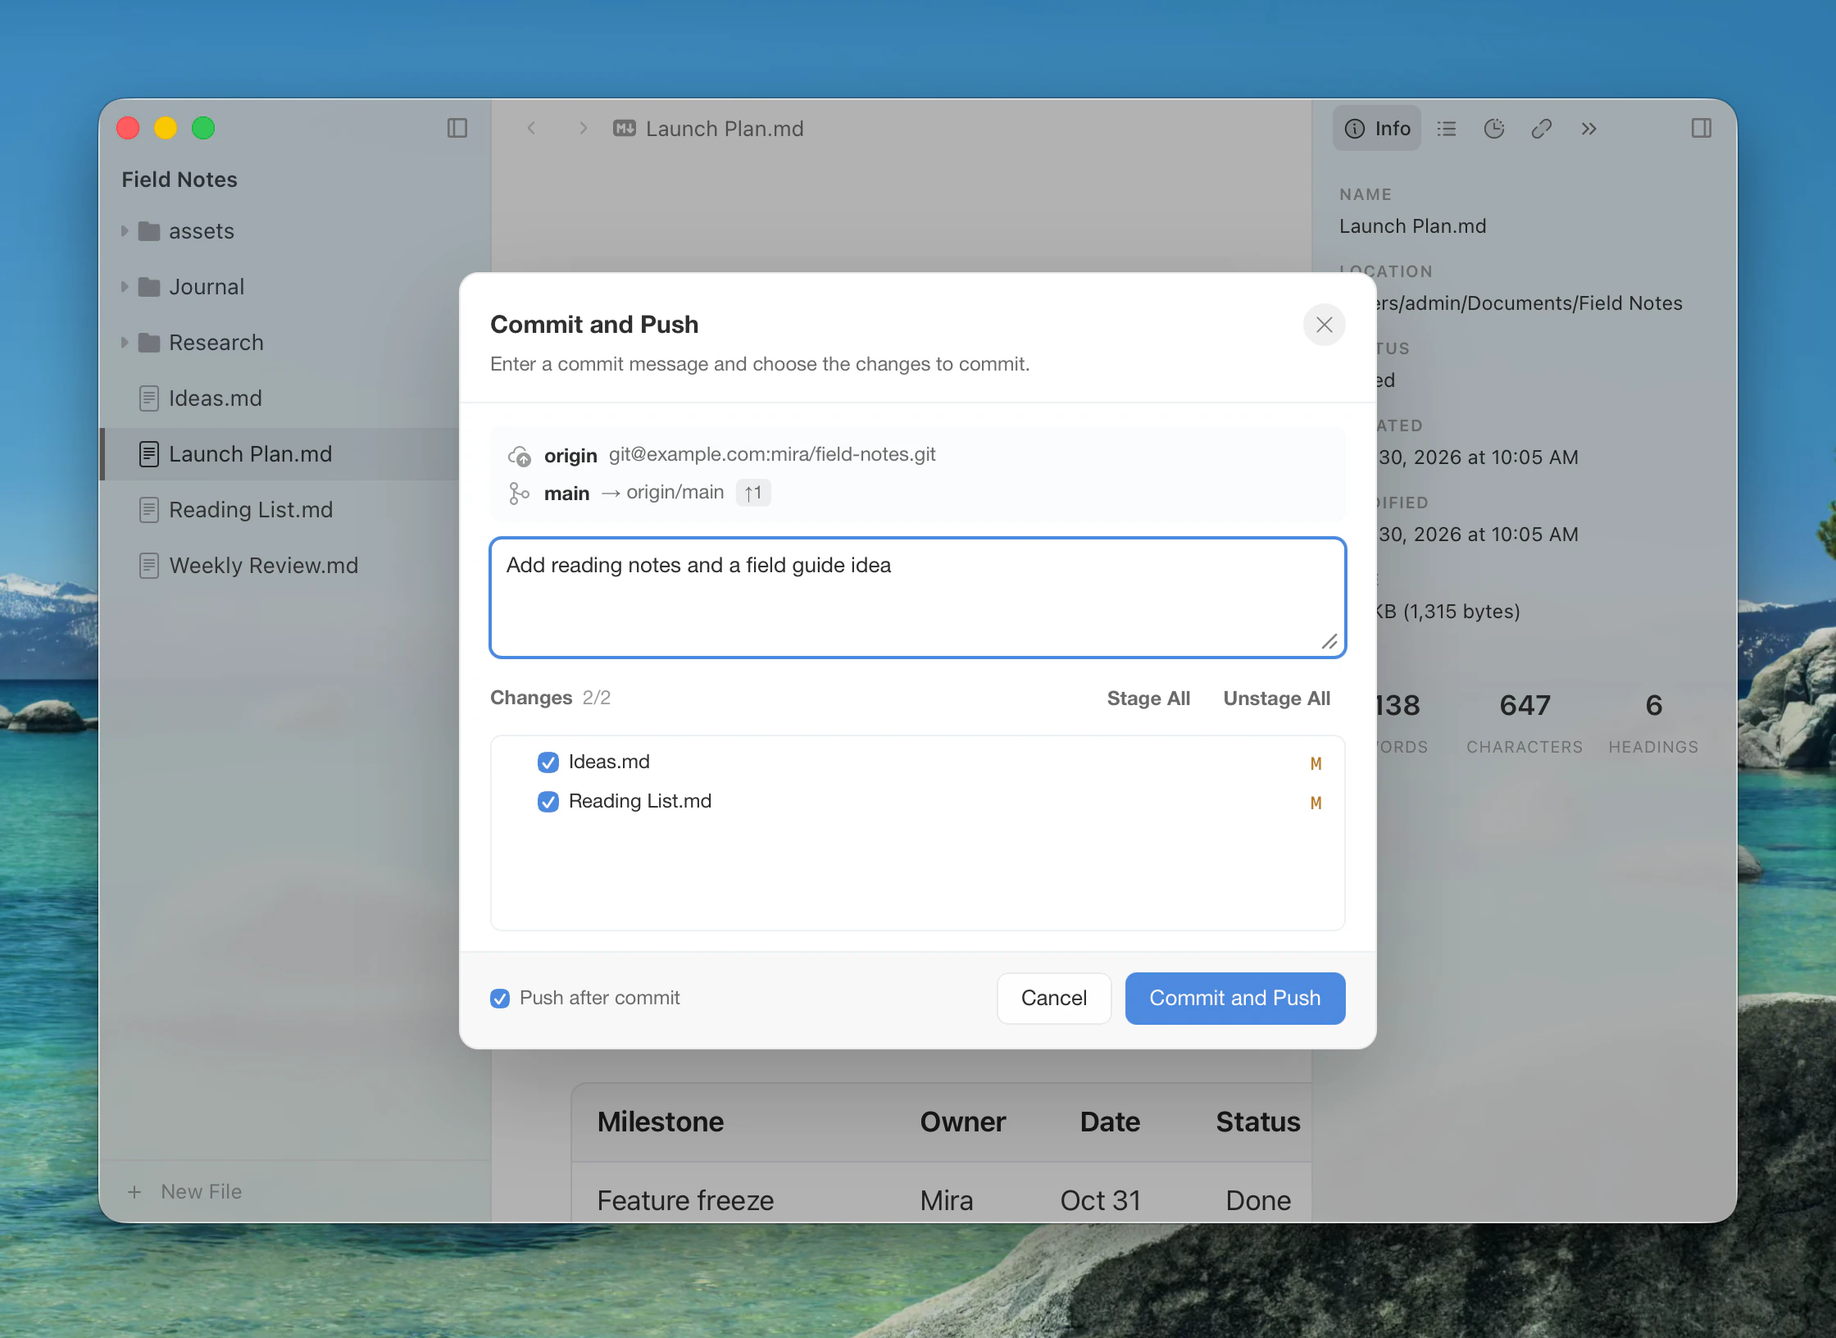Click the branch icon beside main
The height and width of the screenshot is (1338, 1836).
tap(519, 493)
